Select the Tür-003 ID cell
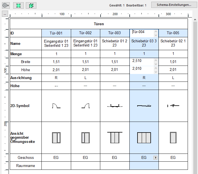This screenshot has width=198, height=174. pos(115,33)
